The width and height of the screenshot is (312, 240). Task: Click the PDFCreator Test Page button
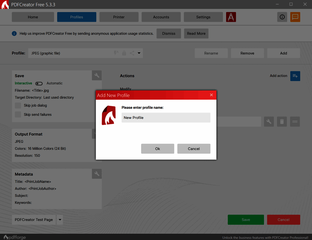(x=33, y=220)
